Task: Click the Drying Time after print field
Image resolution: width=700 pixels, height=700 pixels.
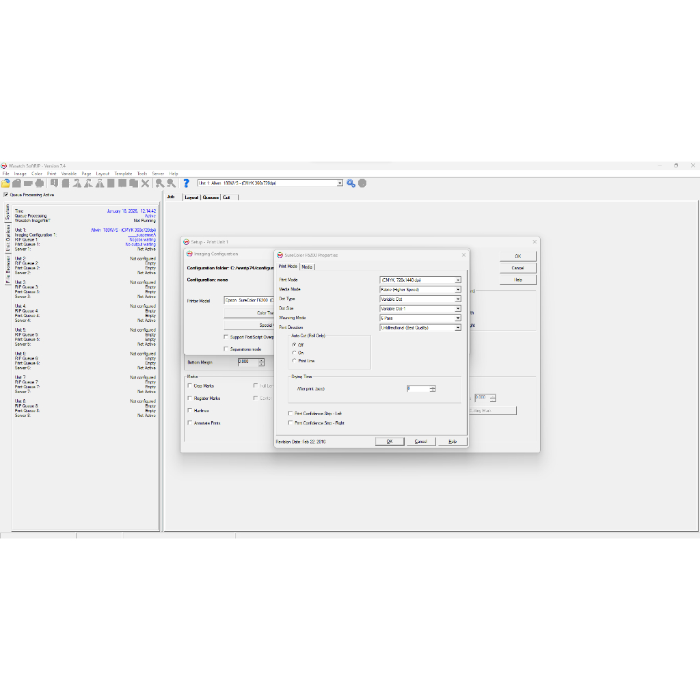Action: click(x=418, y=389)
